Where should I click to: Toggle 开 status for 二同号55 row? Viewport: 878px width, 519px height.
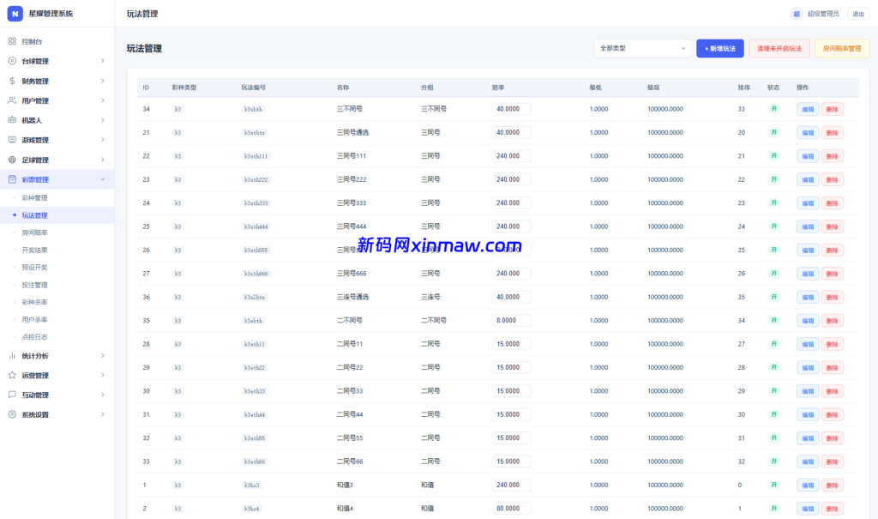point(774,438)
